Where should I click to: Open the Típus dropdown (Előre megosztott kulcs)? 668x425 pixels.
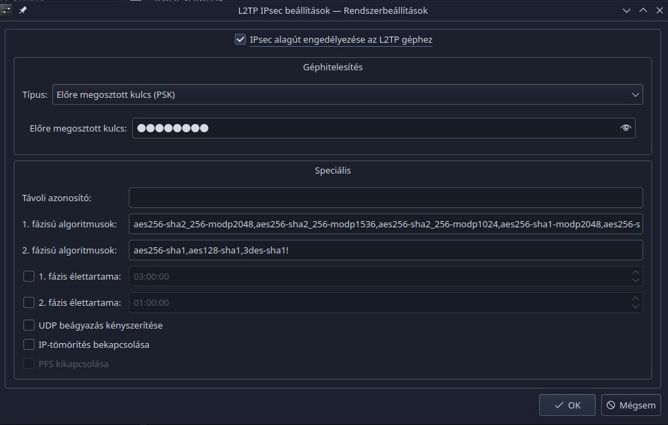pos(347,94)
